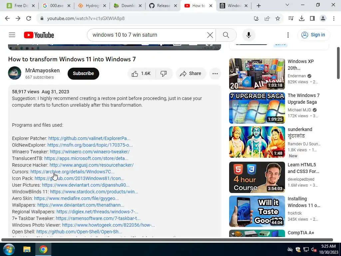Open the Windows Start button
Image resolution: width=341 pixels, height=256 pixels.
(x=9, y=249)
